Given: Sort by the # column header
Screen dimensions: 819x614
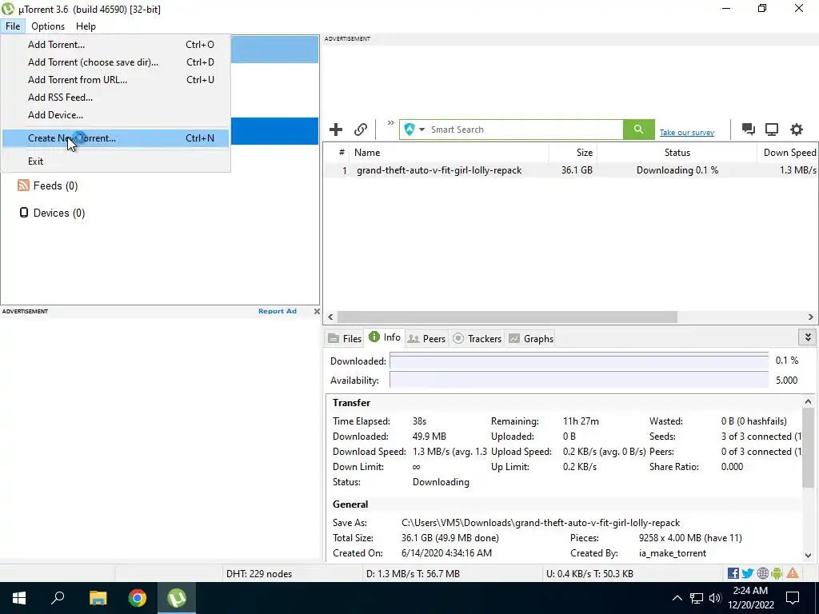Looking at the screenshot, I should tap(337, 153).
